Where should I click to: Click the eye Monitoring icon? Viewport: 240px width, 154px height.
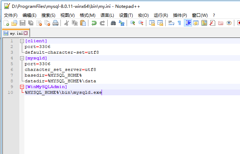coord(229,23)
